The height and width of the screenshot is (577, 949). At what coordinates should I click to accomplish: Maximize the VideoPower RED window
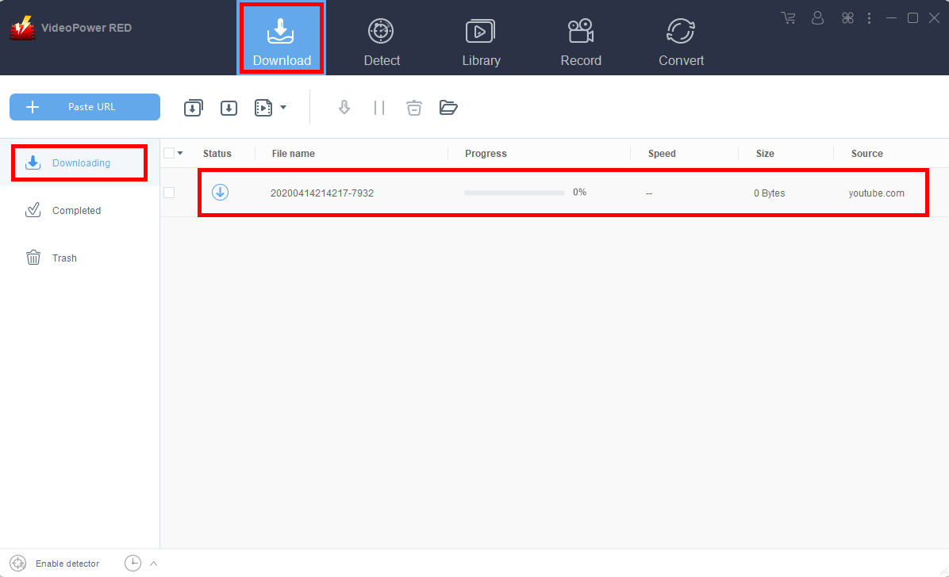912,18
